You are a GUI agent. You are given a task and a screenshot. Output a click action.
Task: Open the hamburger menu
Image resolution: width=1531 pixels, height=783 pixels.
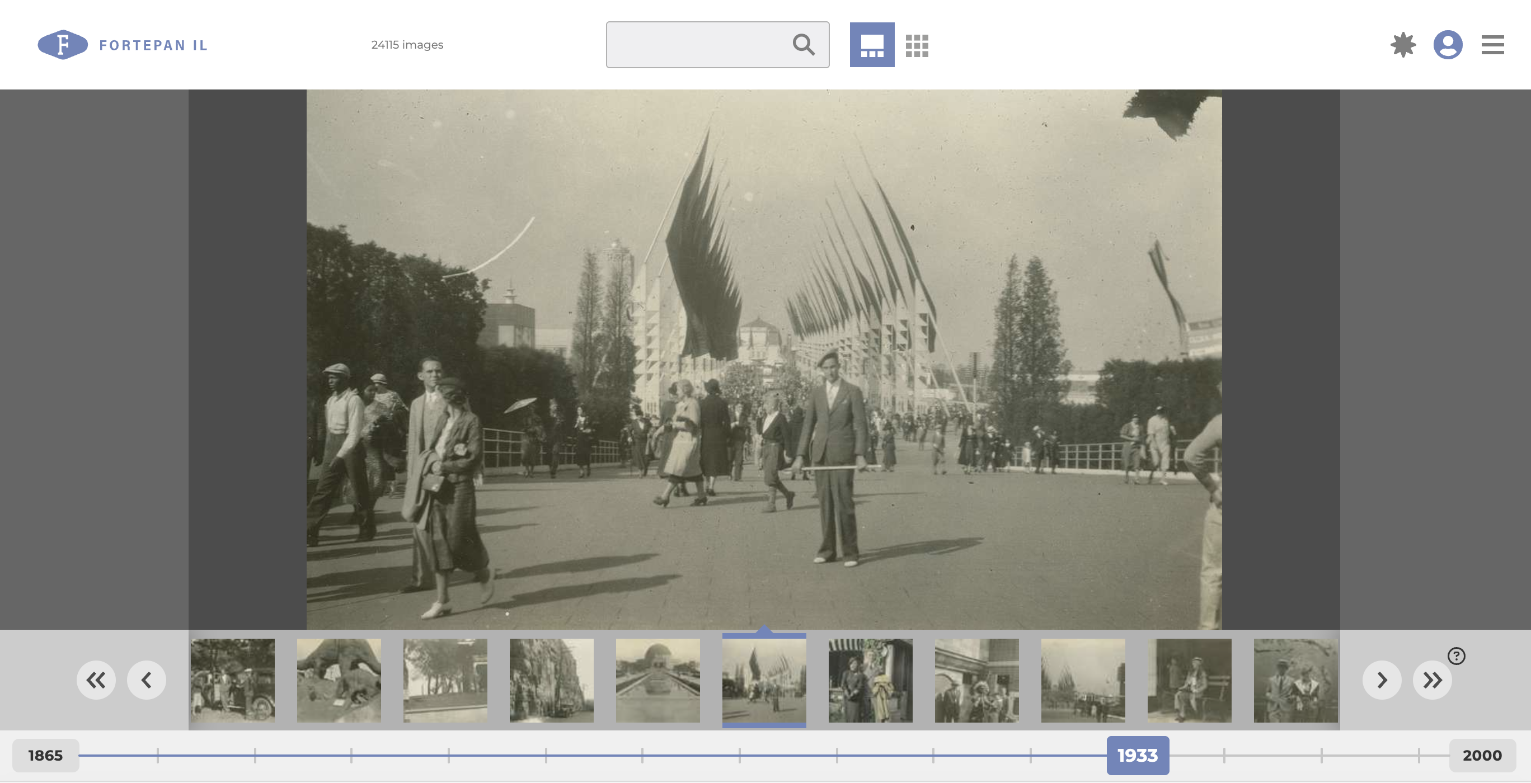click(x=1492, y=45)
